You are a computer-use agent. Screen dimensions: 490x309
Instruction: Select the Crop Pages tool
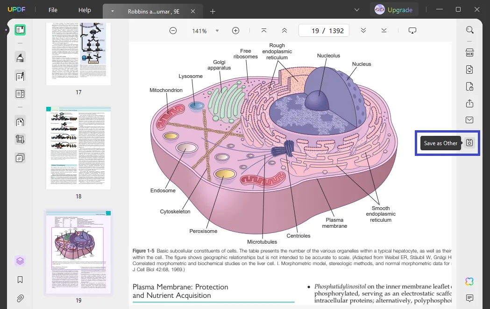coord(20,139)
